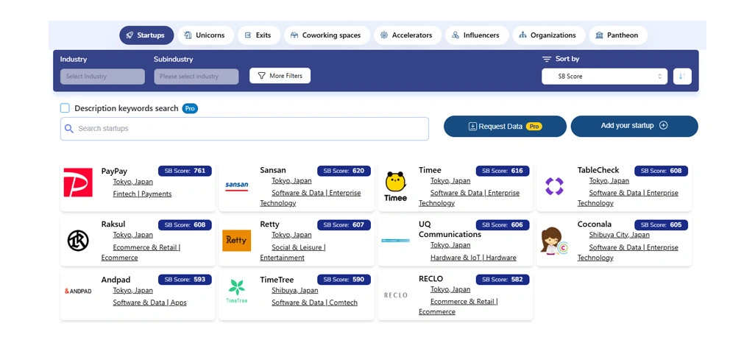Open the Pantheon tab
The width and height of the screenshot is (755, 343).
coord(618,35)
